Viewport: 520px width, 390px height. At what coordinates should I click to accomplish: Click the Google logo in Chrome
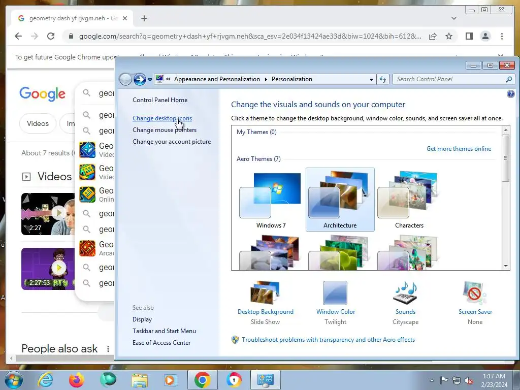coord(42,94)
